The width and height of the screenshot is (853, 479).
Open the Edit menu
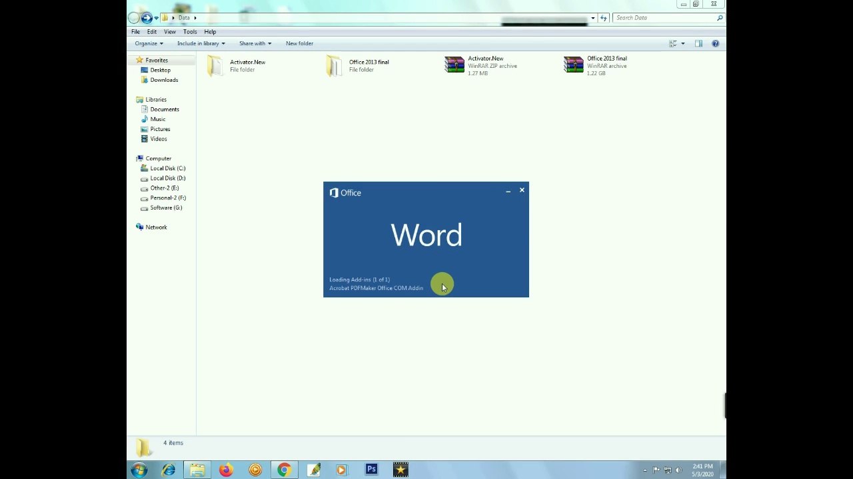point(152,31)
